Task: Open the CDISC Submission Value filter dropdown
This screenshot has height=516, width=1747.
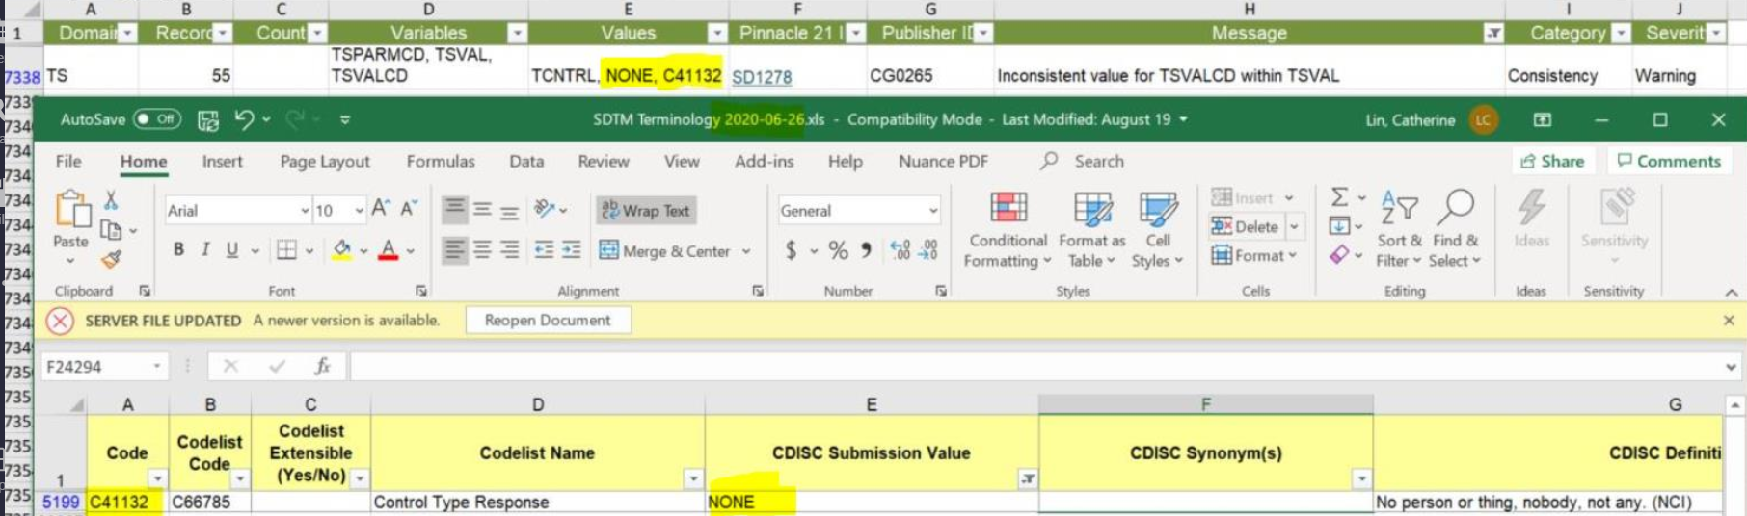Action: [x=1029, y=478]
